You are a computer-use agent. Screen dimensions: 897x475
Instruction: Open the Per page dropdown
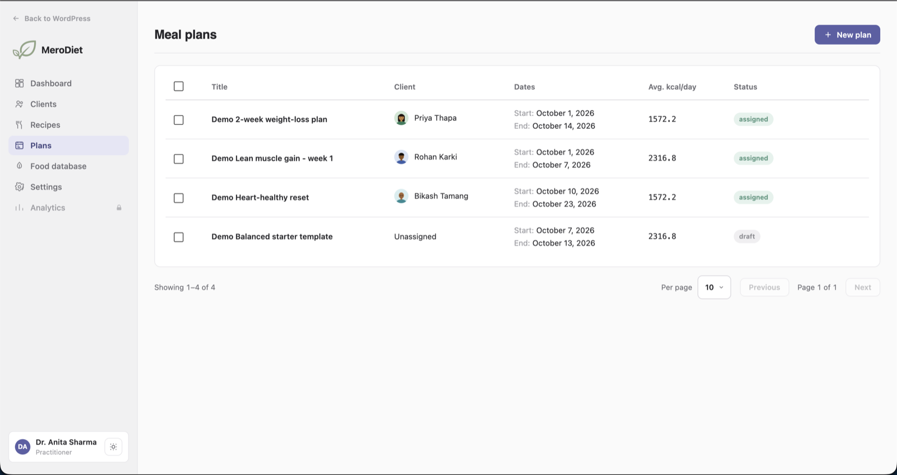point(714,287)
